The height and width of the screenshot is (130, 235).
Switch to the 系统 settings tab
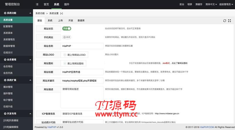pos(50,20)
